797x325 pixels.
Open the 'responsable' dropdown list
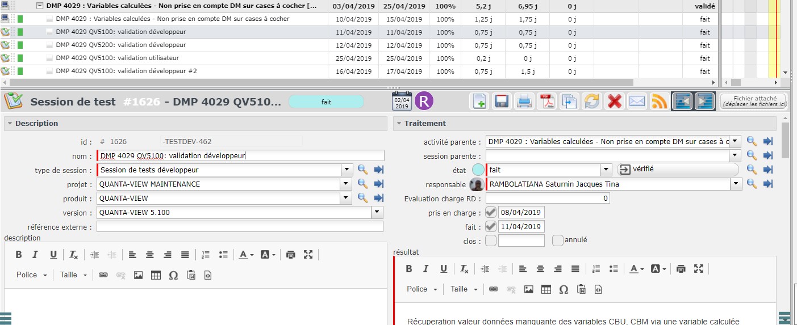[x=736, y=184]
